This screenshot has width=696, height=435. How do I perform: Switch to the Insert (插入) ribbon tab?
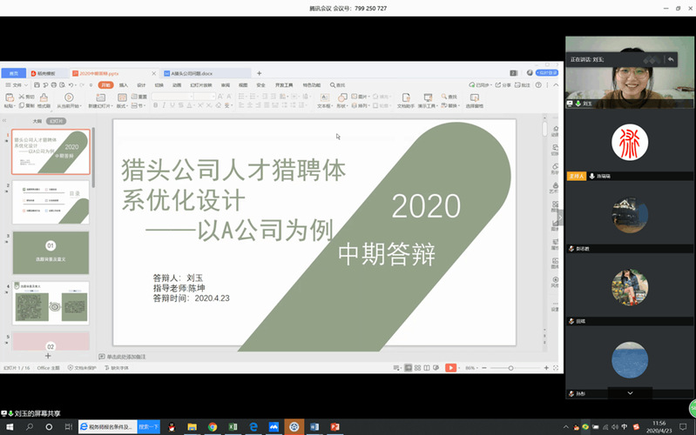click(124, 85)
